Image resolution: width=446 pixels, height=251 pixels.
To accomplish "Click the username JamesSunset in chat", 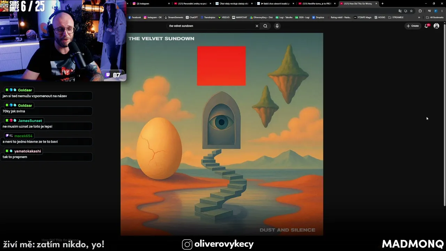I will point(30,121).
